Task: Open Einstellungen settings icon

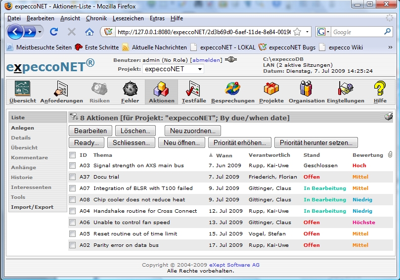Action: (x=345, y=92)
